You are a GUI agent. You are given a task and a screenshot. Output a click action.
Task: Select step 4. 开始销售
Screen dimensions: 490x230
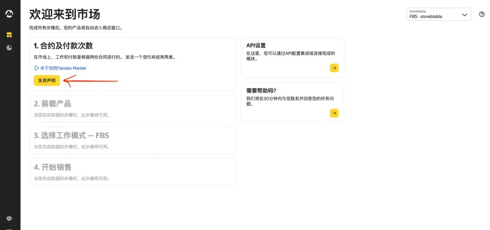click(x=52, y=167)
